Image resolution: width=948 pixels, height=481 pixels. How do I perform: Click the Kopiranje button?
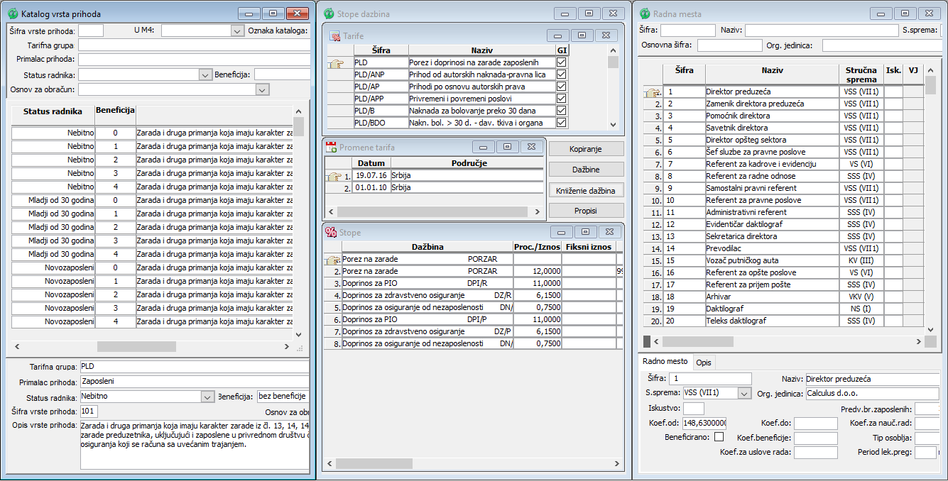tap(586, 149)
